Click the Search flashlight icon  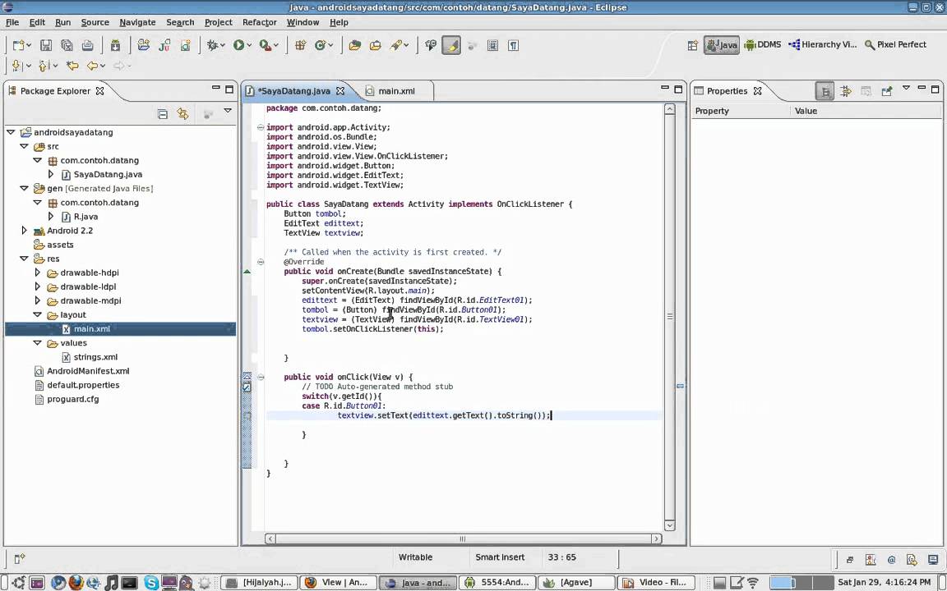(x=396, y=45)
